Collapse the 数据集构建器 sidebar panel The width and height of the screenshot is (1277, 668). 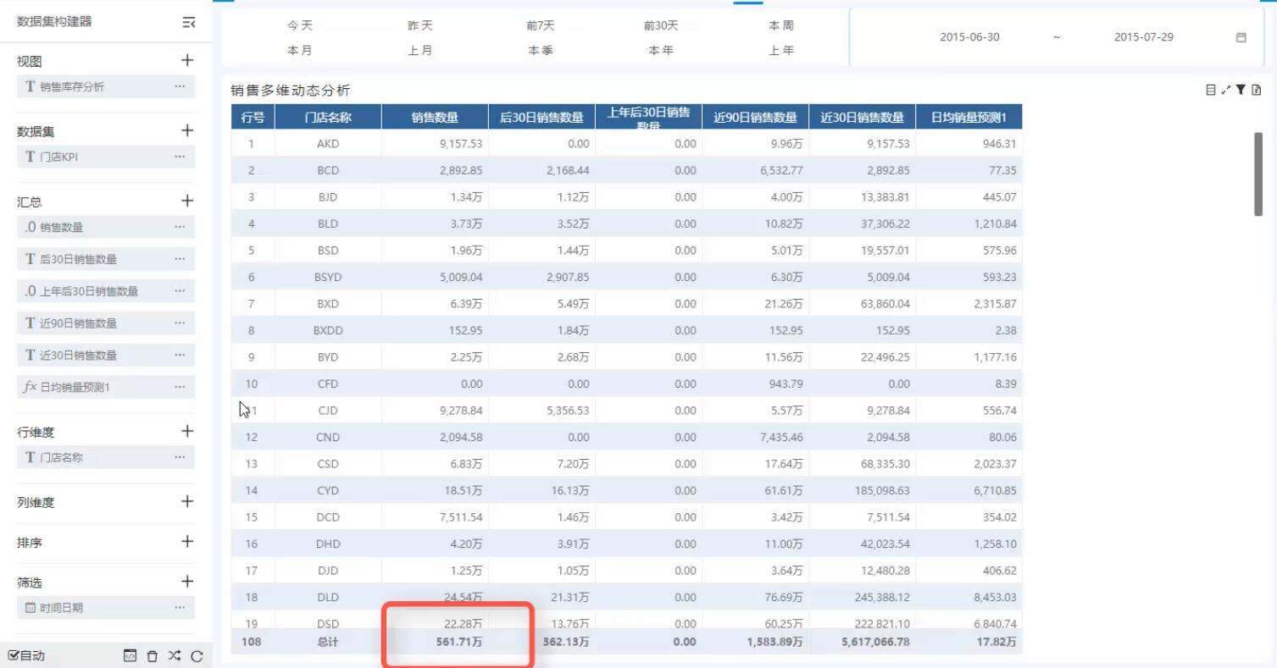tap(189, 23)
